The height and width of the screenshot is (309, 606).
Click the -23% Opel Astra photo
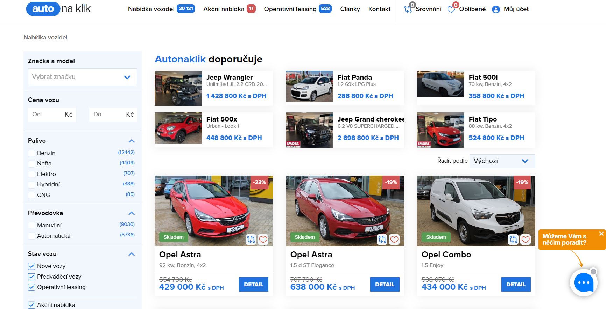(214, 211)
